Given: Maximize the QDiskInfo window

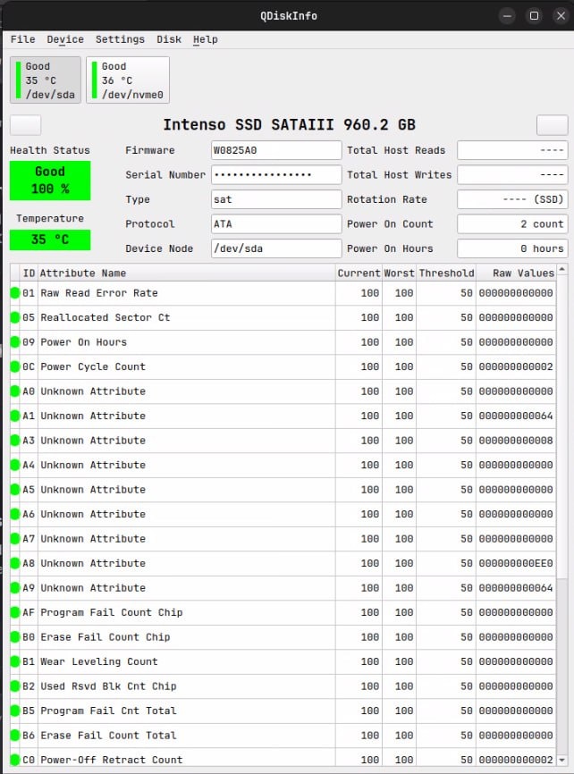Looking at the screenshot, I should tap(534, 16).
